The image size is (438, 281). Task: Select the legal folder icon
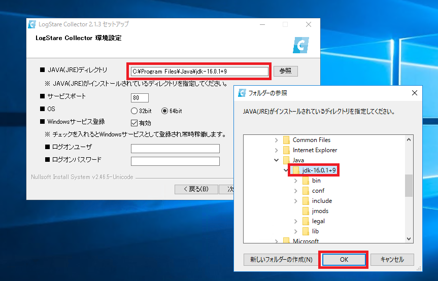(306, 221)
